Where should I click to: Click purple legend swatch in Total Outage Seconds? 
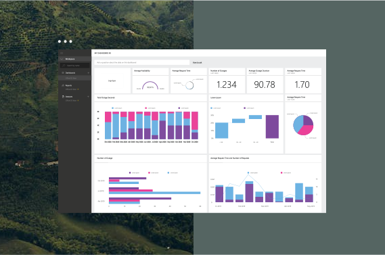coord(179,108)
